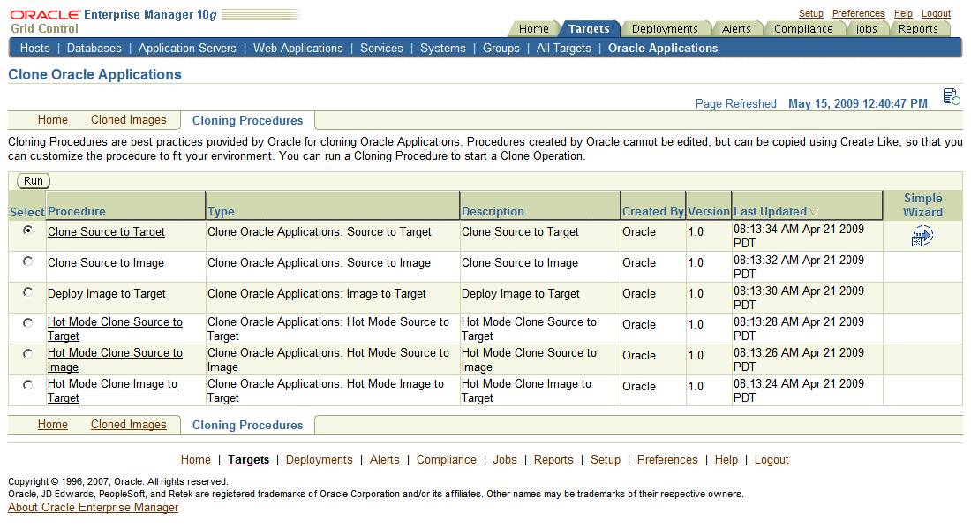
Task: Open the Clone Source to Image procedure link
Action: [106, 262]
